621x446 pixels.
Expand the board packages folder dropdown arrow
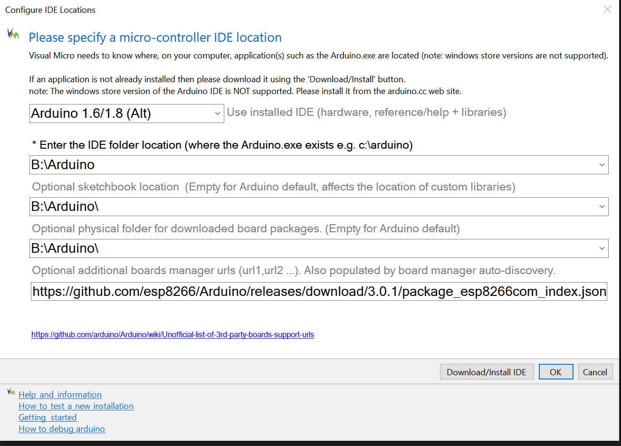point(602,248)
